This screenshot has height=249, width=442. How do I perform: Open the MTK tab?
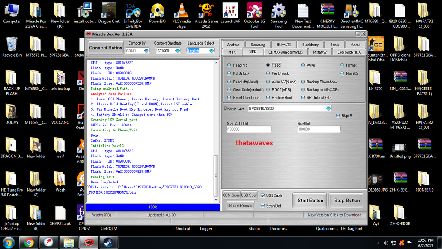click(x=232, y=52)
